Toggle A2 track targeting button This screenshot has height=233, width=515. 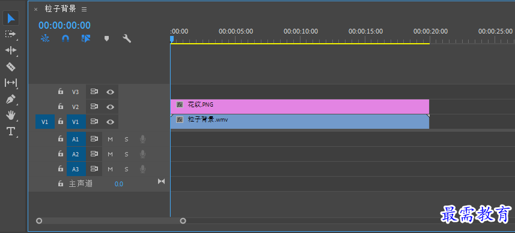(76, 154)
